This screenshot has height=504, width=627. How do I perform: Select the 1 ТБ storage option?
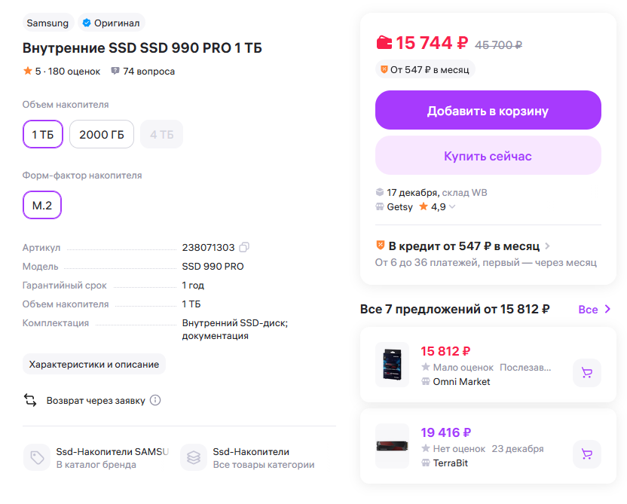[42, 135]
